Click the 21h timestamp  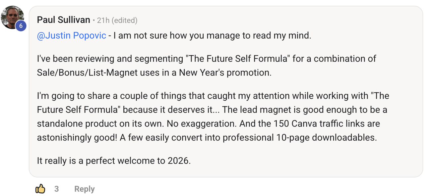coord(103,20)
